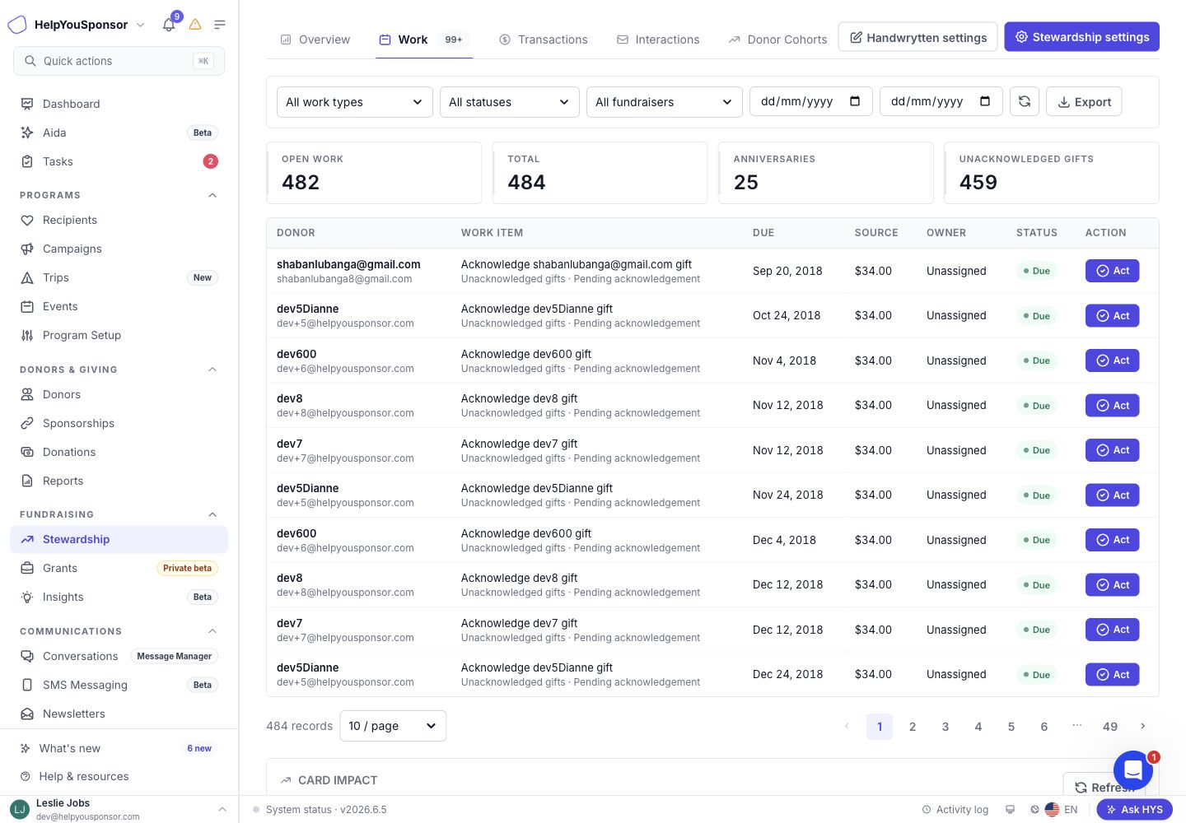Open the notifications bell
The image size is (1186, 823).
coord(169,25)
